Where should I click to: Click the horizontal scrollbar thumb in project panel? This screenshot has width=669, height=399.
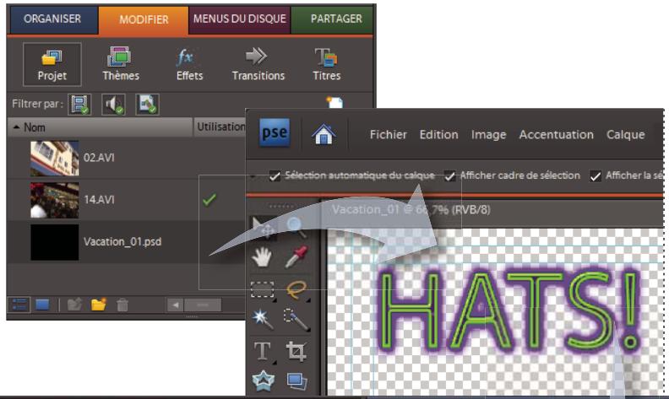coord(203,305)
